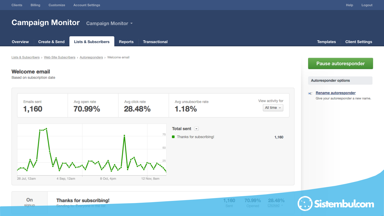Log out via the Logout link
This screenshot has width=384, height=216.
tap(367, 5)
